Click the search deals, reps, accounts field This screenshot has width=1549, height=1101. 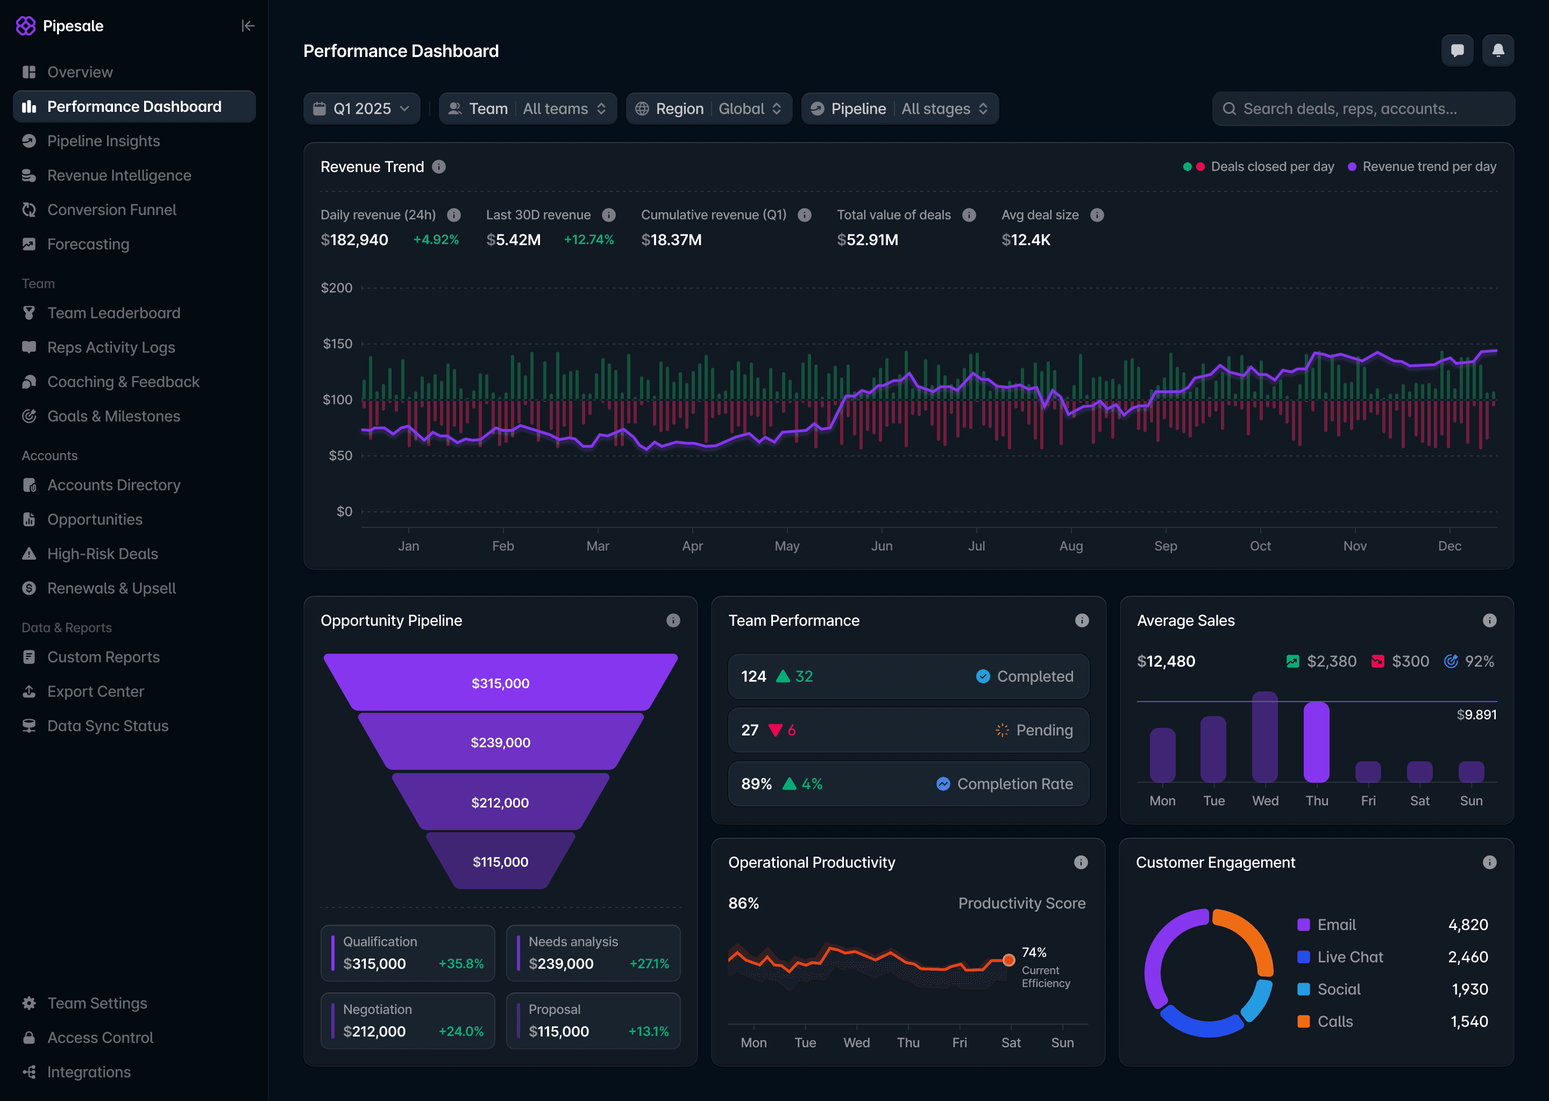pos(1363,109)
